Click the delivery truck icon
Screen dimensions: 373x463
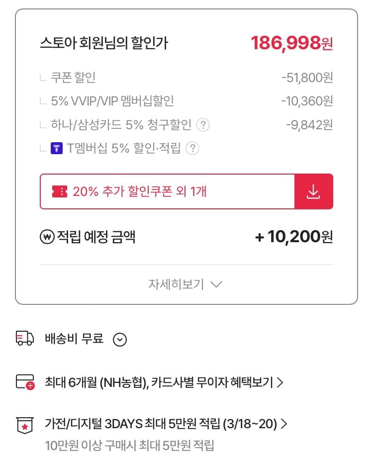coord(25,339)
